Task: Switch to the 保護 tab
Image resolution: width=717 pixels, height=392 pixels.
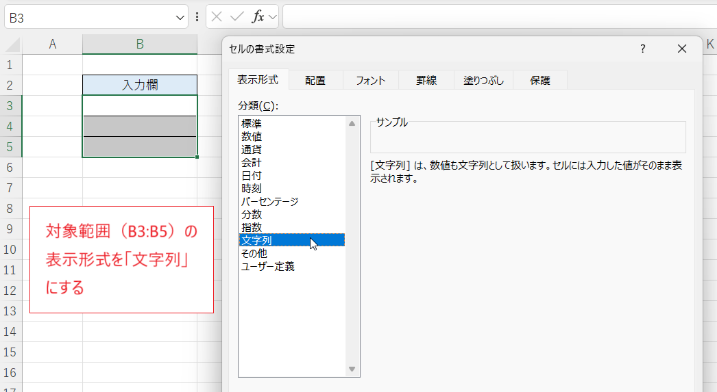Action: 540,80
